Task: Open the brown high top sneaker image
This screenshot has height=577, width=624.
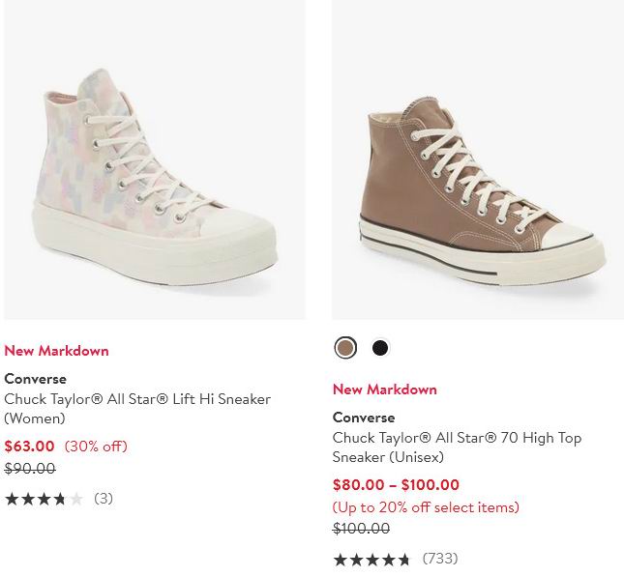Action: tap(478, 159)
